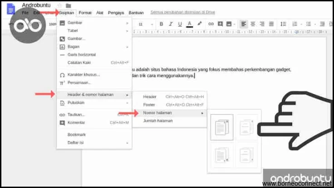Insert Garis horizontal line
Screen dimensions: 334x188
[94, 55]
